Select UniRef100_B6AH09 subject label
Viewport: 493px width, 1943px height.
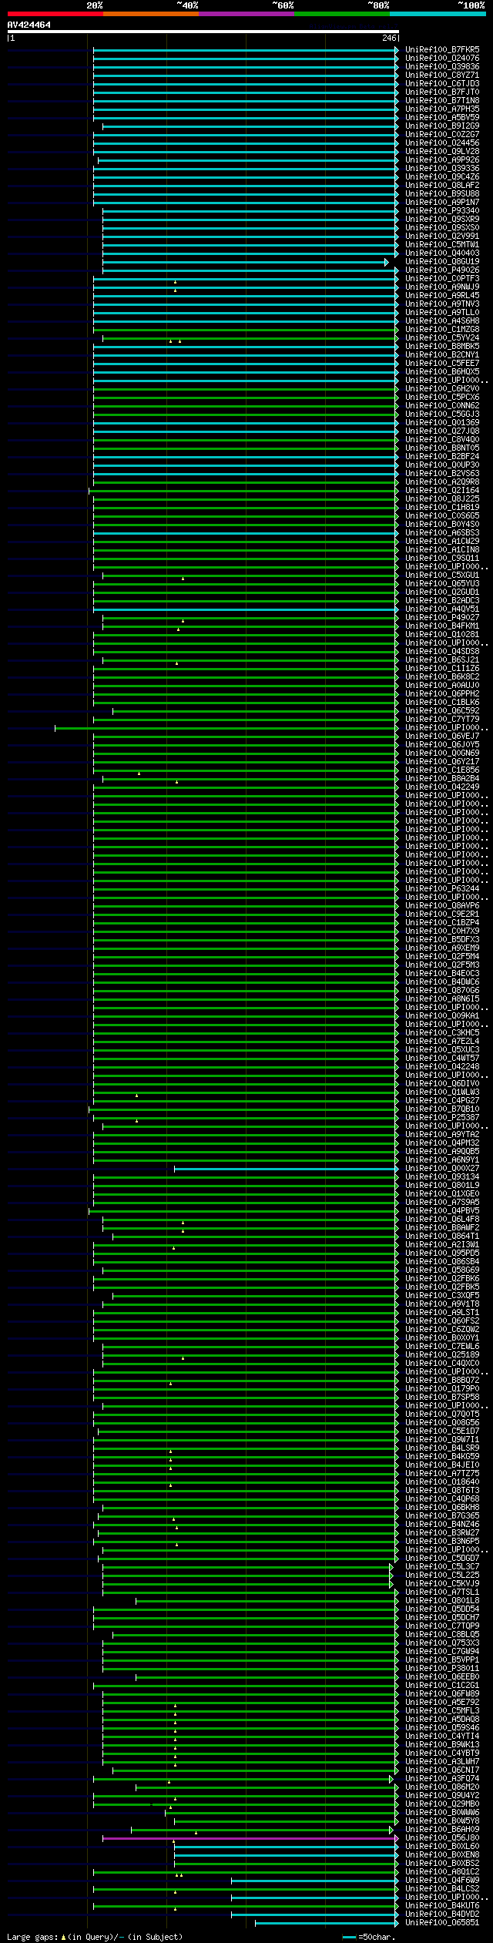point(442,1830)
